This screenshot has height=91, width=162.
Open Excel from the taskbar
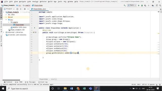pos(84,88)
